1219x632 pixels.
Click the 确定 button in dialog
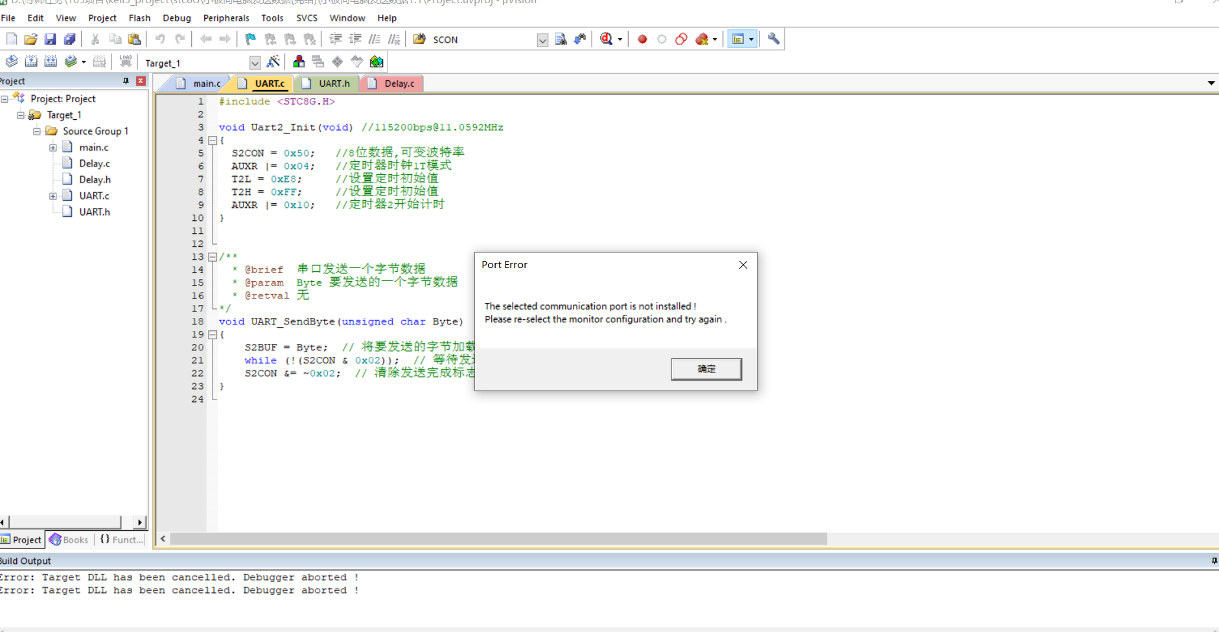[706, 369]
